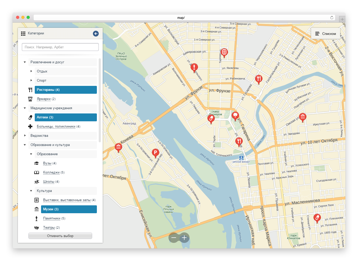This screenshot has height=261, width=358.
Task: Click the pharmacy pin near сквер Пионеров
Action: click(211, 119)
